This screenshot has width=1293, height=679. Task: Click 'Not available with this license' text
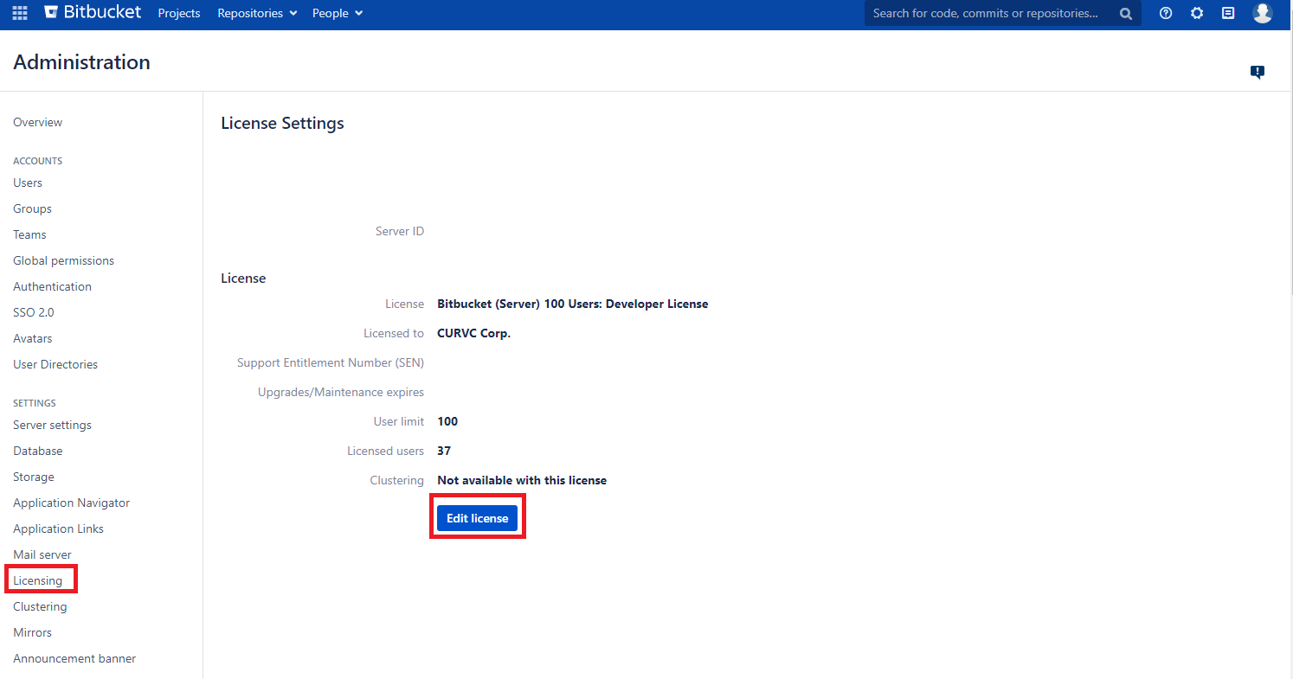pyautogui.click(x=522, y=480)
